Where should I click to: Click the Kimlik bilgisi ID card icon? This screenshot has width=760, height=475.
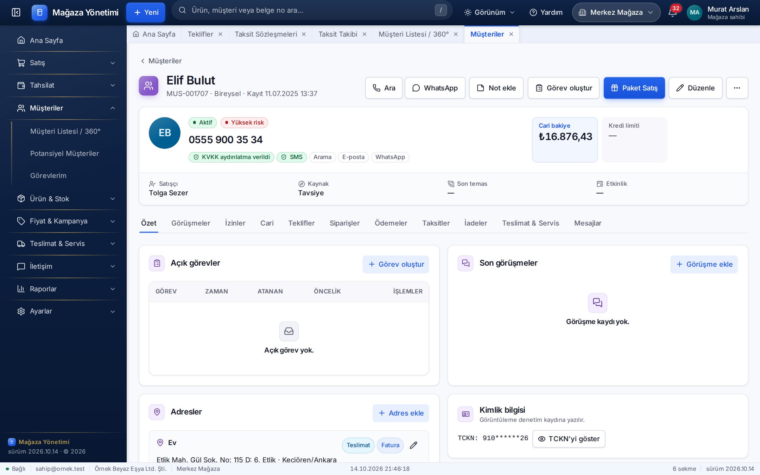tap(465, 414)
